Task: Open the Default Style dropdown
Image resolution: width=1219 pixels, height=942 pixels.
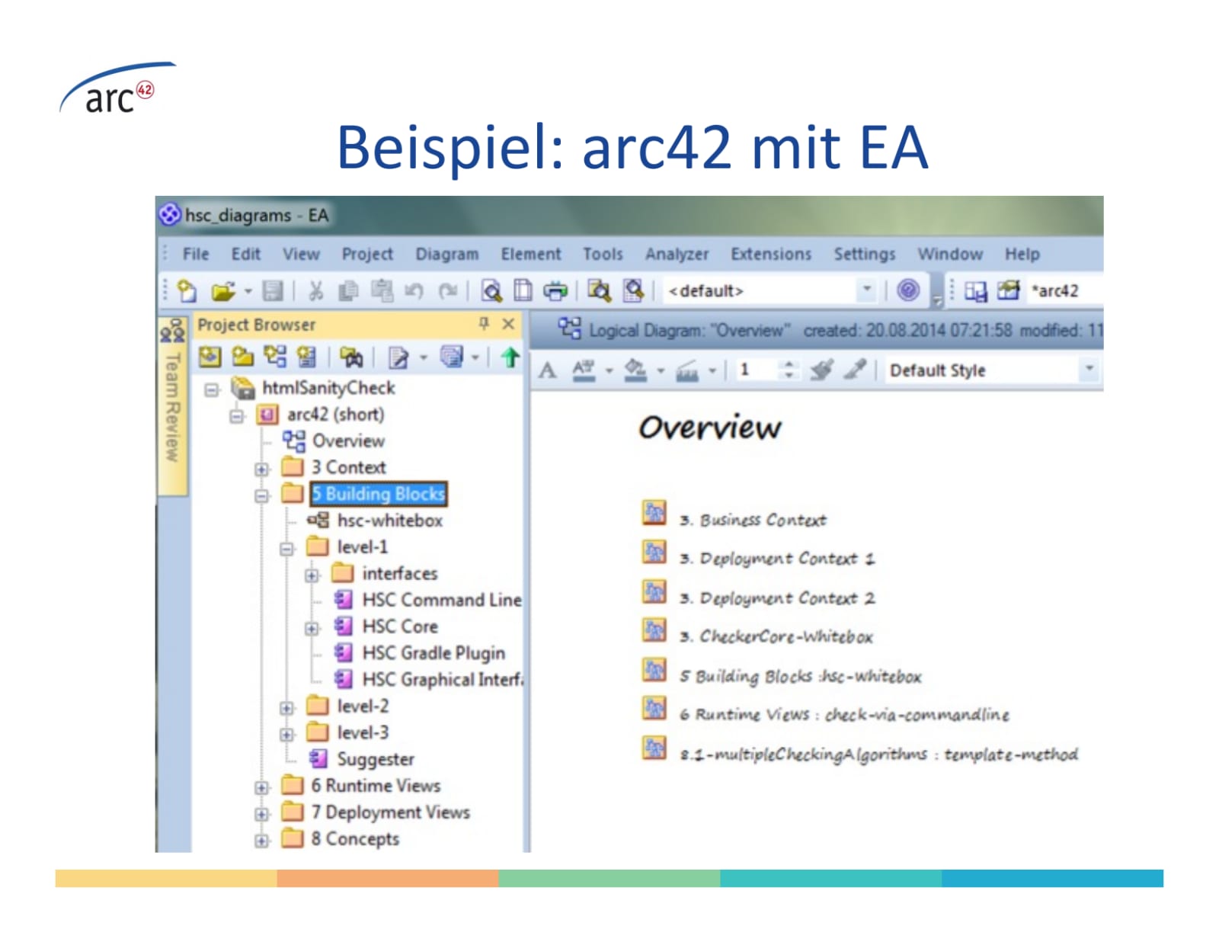Action: pyautogui.click(x=1089, y=369)
